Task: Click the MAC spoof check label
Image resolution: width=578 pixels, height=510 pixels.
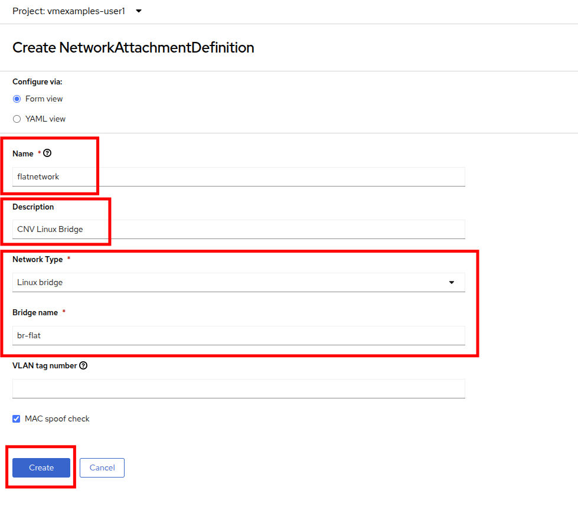Action: pos(57,419)
